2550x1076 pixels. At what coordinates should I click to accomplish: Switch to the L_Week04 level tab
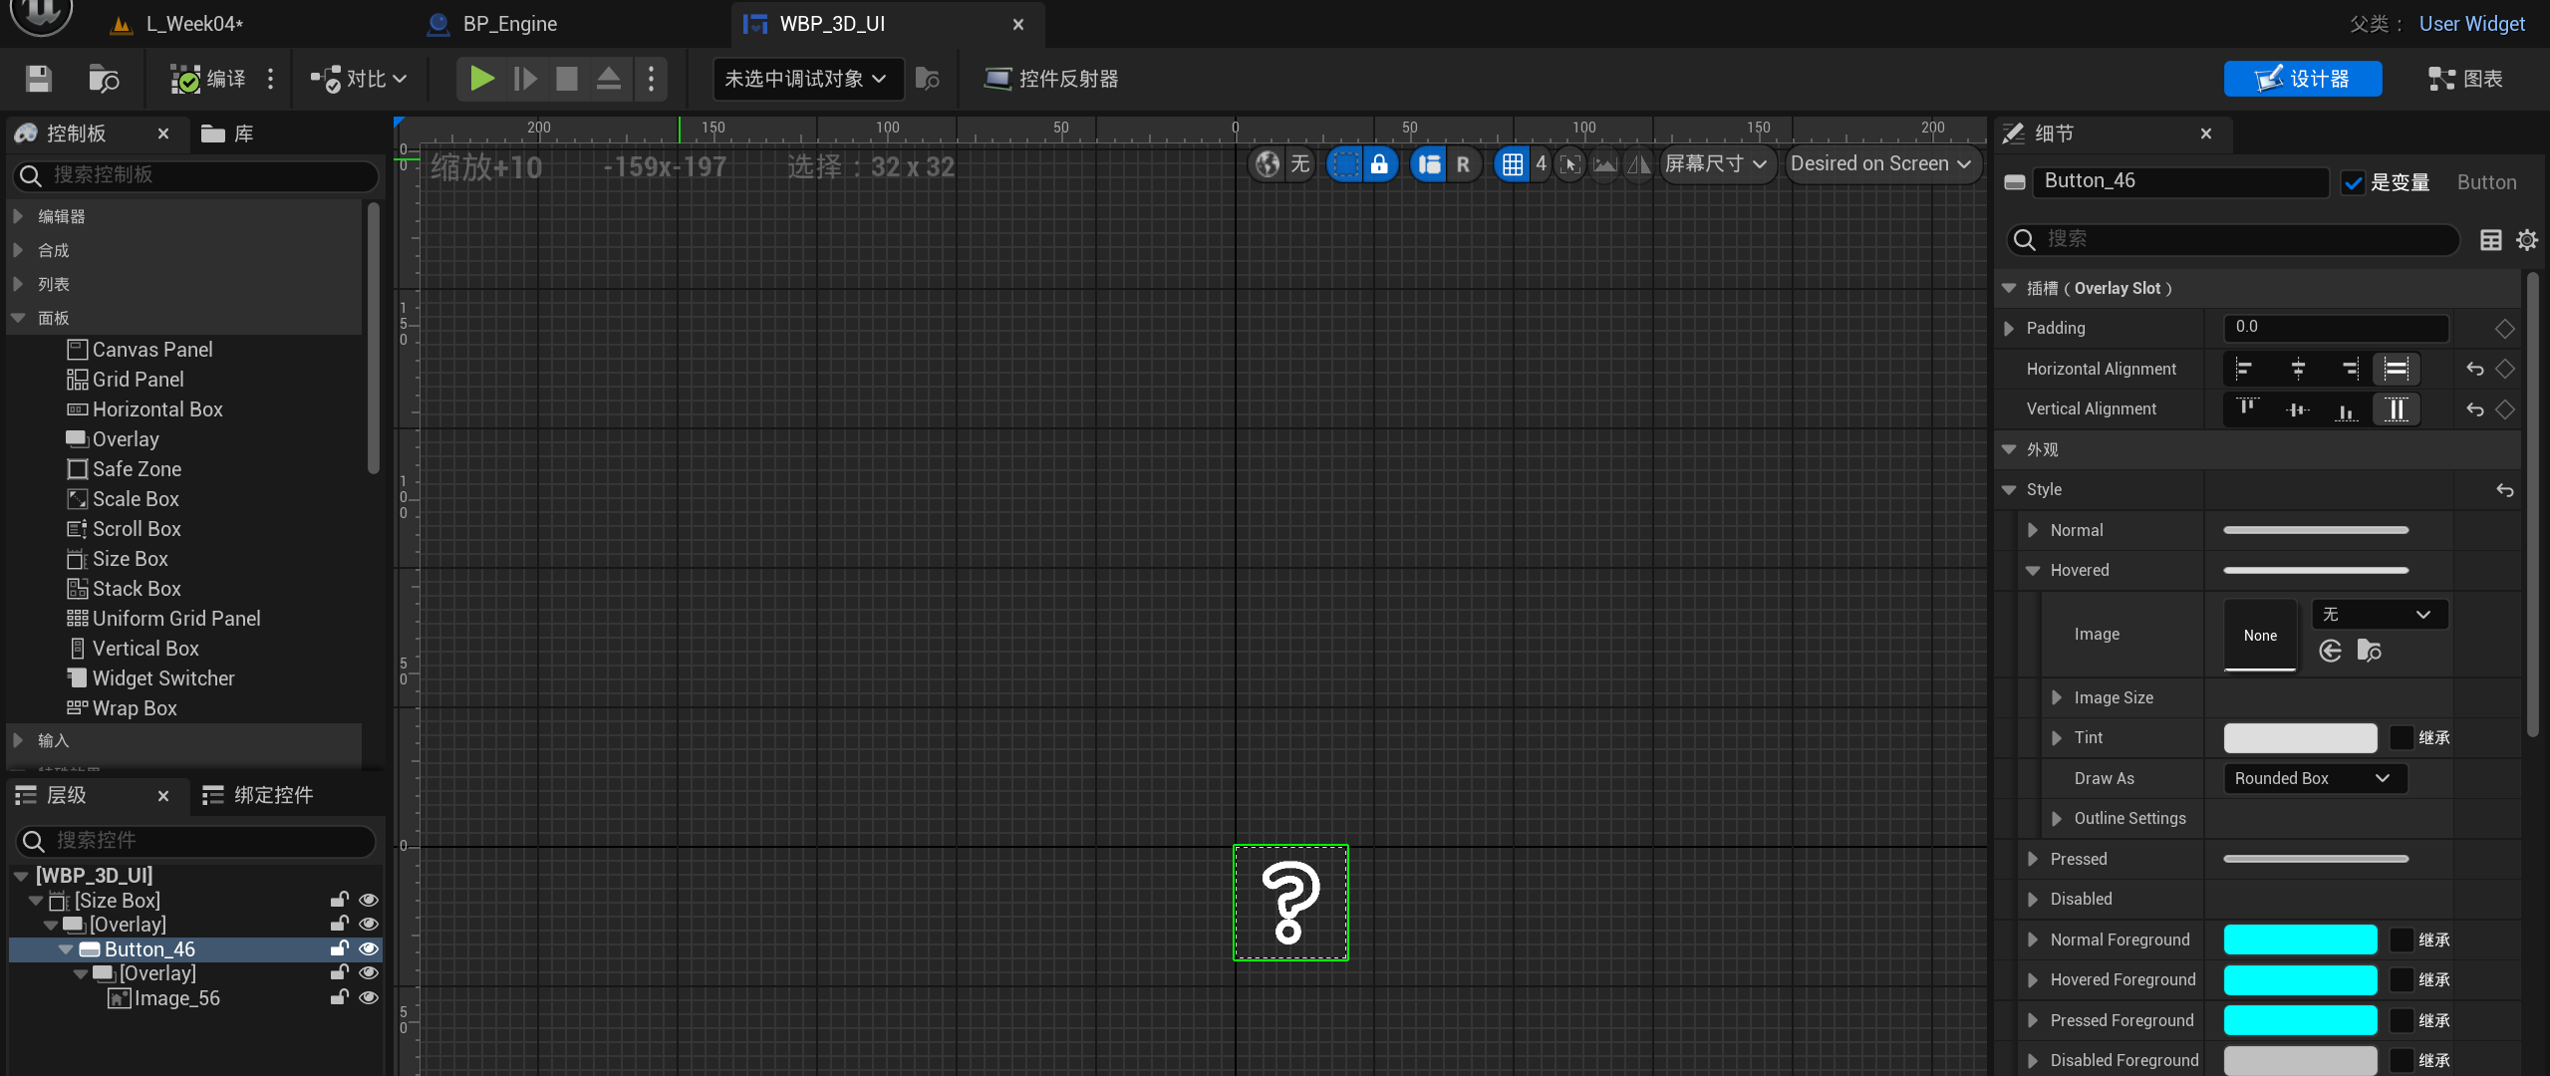coord(194,23)
